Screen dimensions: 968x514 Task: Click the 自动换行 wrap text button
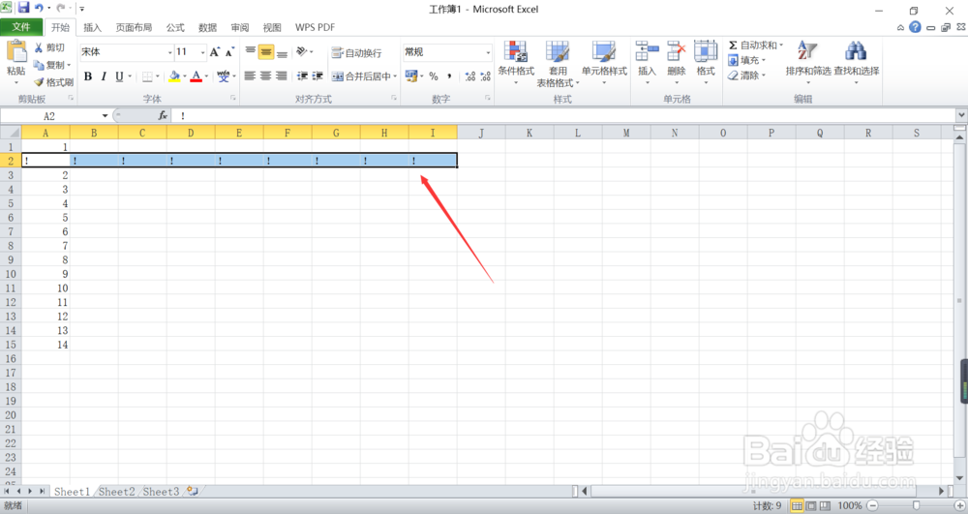point(356,52)
